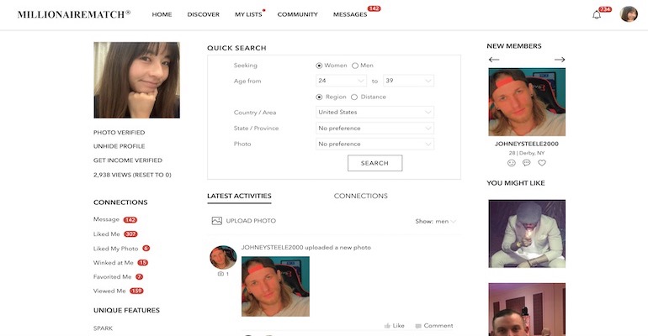Open the Show: men activity filter
This screenshot has width=648, height=336.
click(x=436, y=221)
